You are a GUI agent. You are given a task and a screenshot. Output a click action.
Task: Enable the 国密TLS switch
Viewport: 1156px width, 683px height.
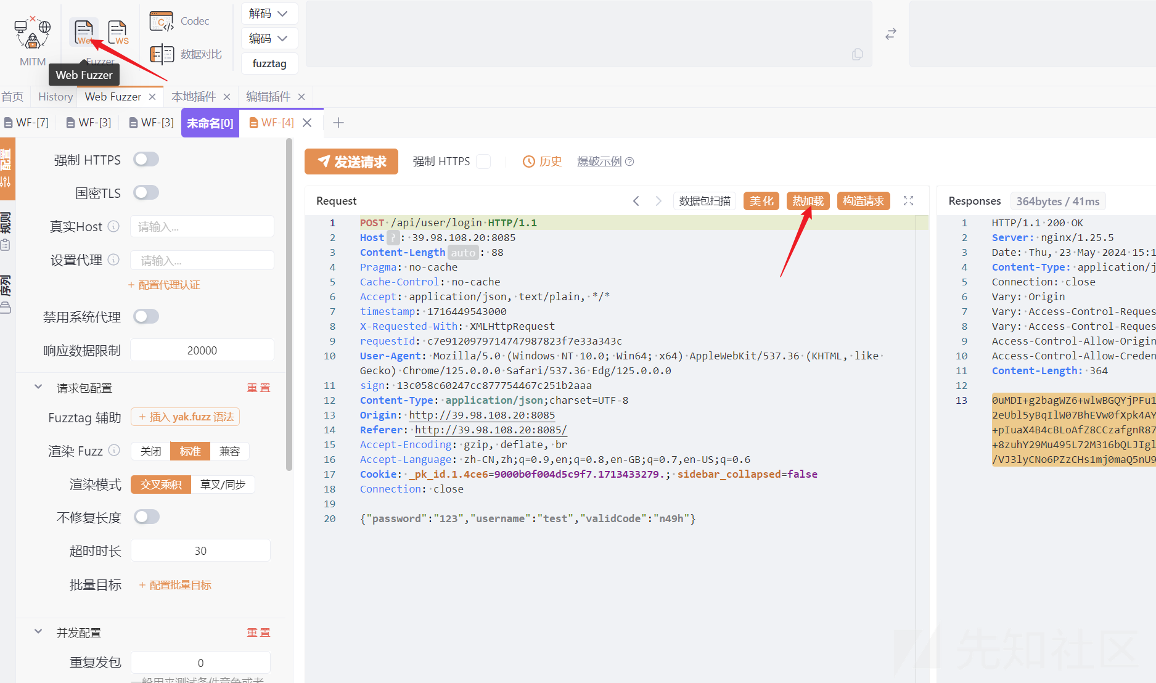(146, 193)
